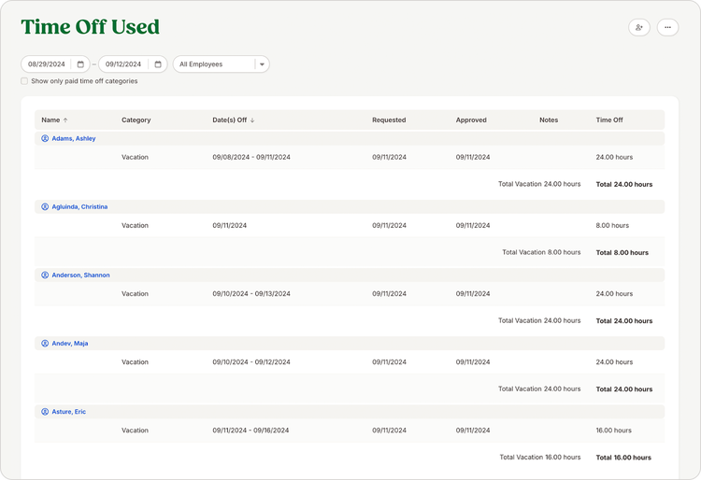Click the Date(s) Off sort arrow

[252, 120]
